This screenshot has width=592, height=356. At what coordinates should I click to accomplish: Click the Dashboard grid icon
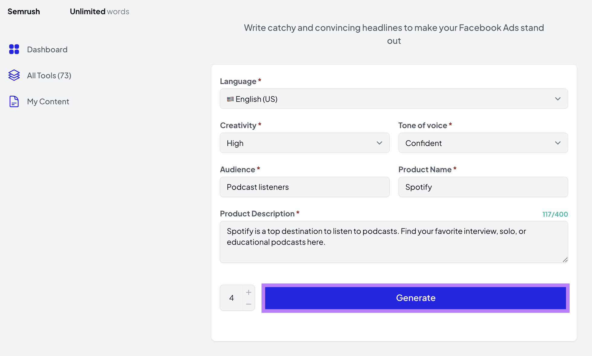pyautogui.click(x=14, y=49)
